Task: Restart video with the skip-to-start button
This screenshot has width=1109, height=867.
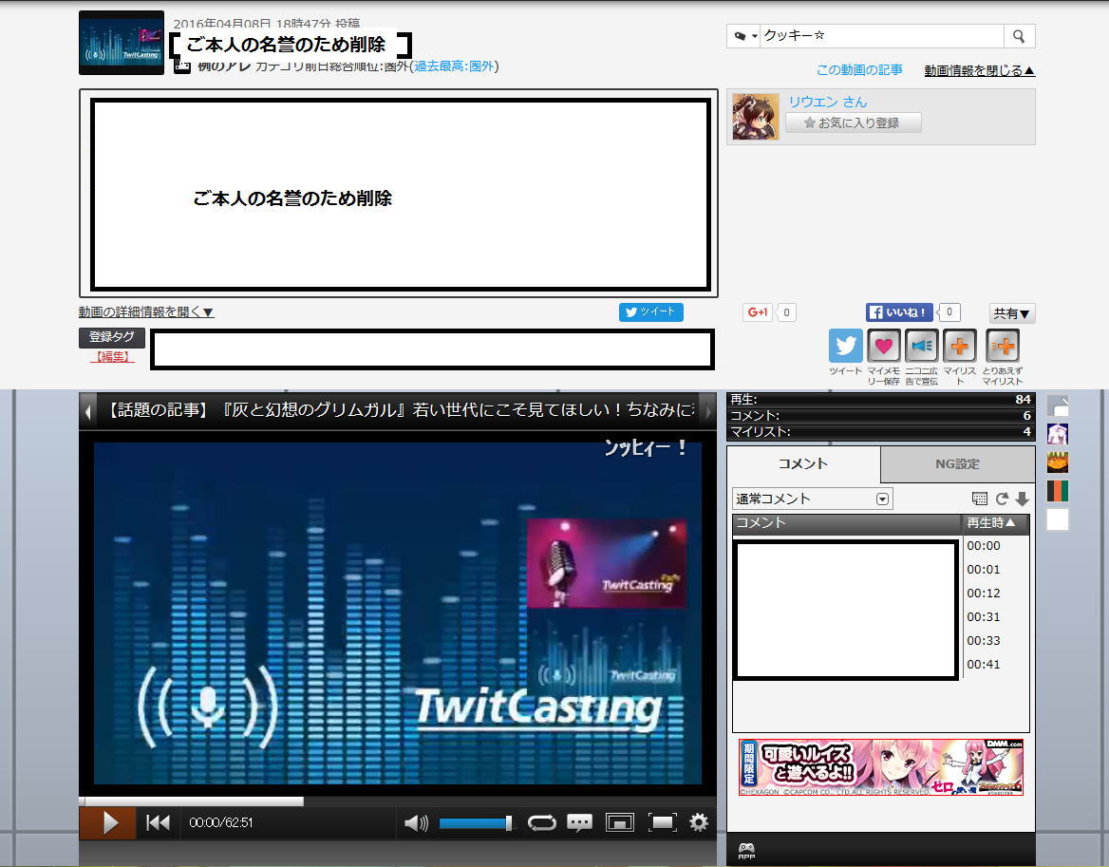Action: (158, 823)
